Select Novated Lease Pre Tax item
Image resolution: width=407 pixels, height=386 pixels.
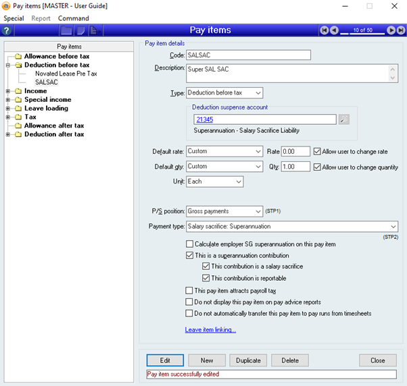(66, 74)
